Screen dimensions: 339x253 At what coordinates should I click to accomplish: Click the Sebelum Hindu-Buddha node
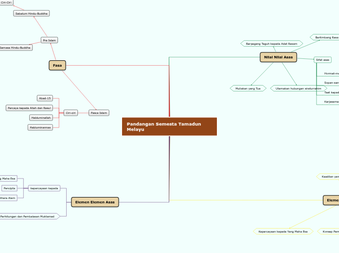click(x=32, y=14)
